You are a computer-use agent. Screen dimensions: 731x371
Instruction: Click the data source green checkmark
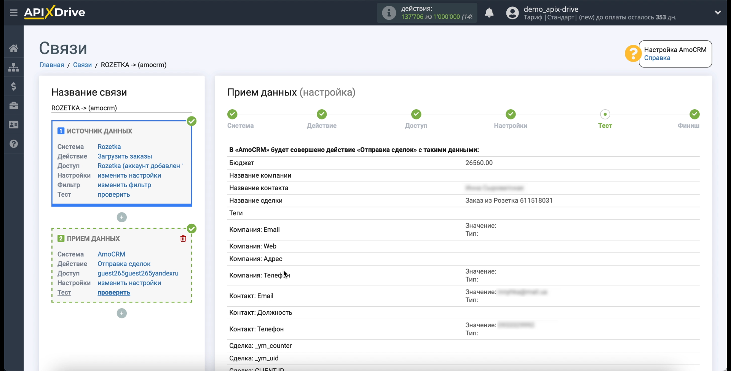click(x=192, y=121)
